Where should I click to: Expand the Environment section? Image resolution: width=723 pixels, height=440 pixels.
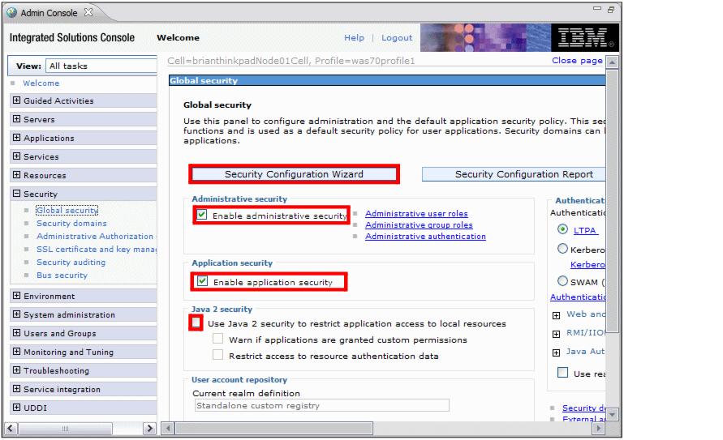[x=16, y=296]
